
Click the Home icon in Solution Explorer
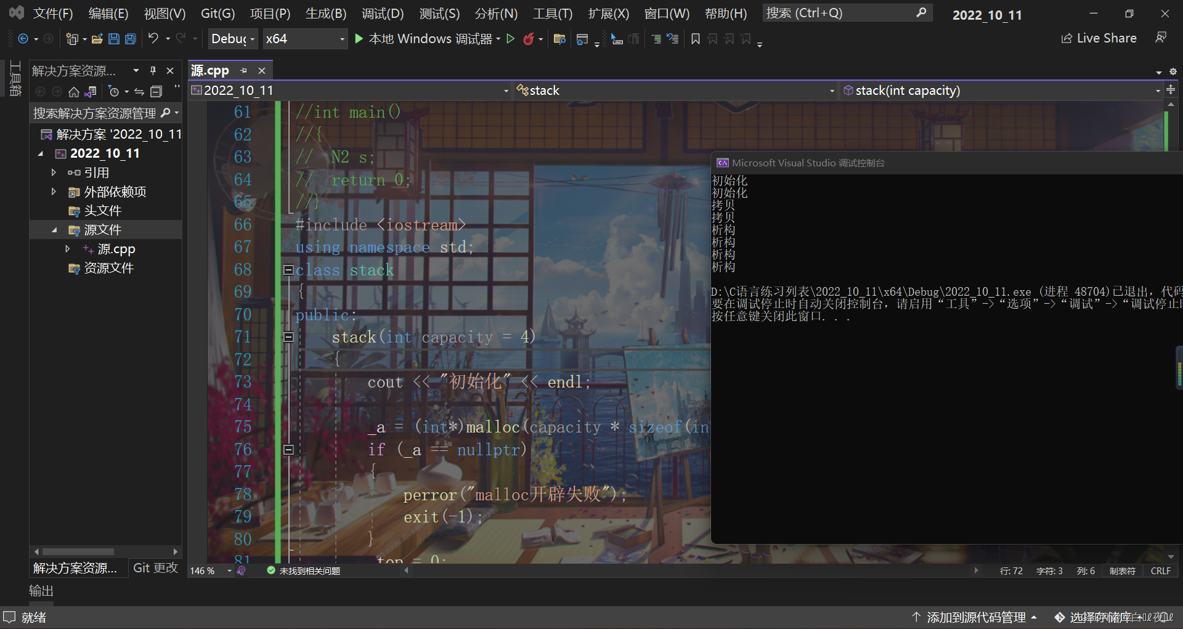pyautogui.click(x=73, y=91)
